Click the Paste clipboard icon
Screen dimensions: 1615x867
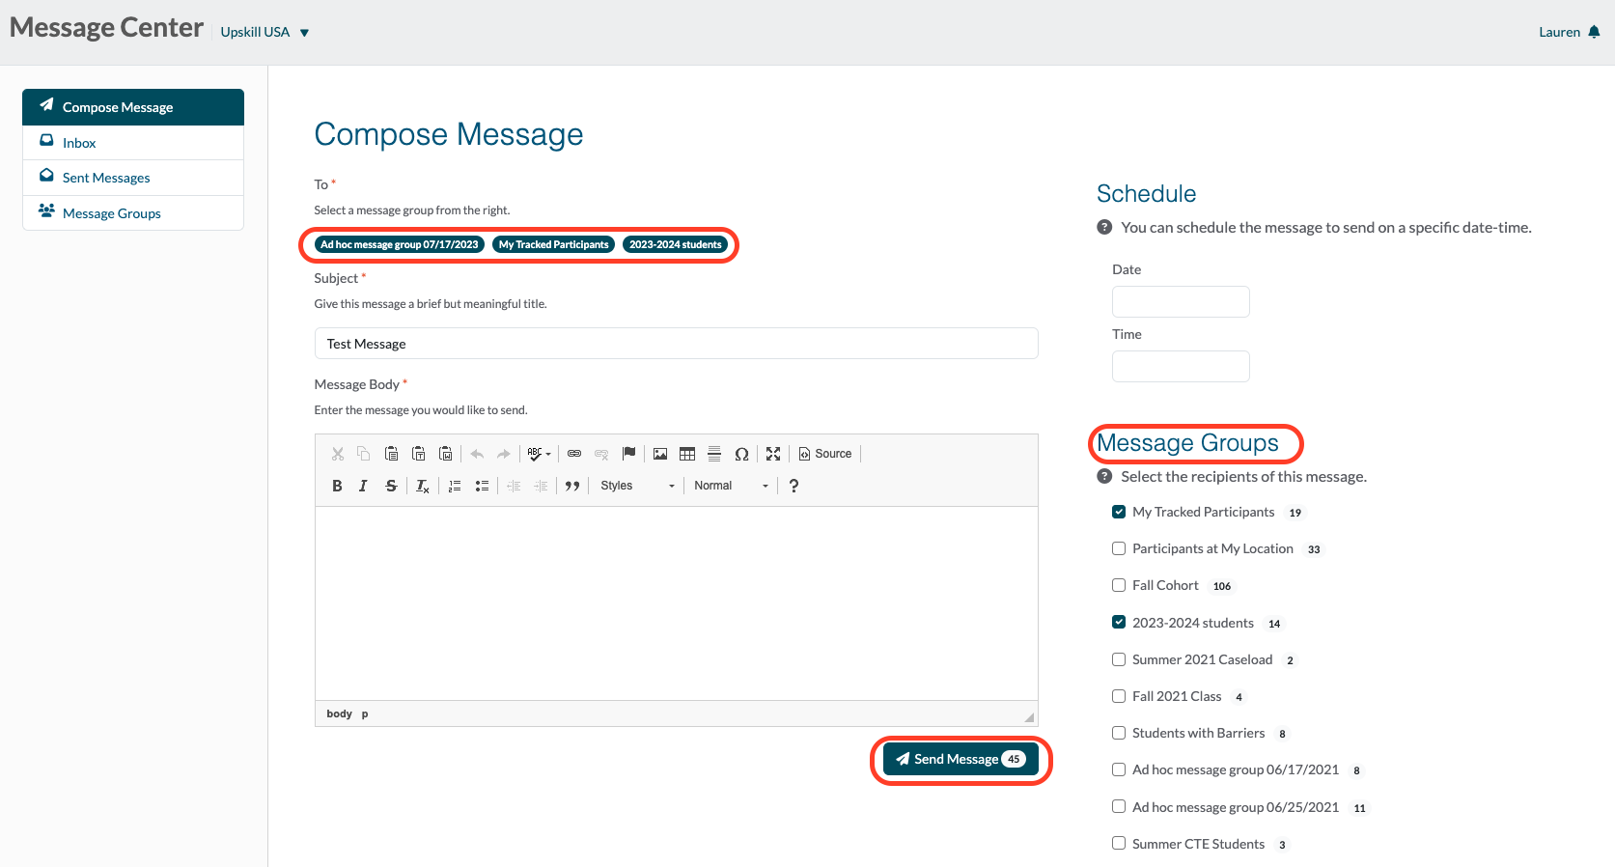391,454
